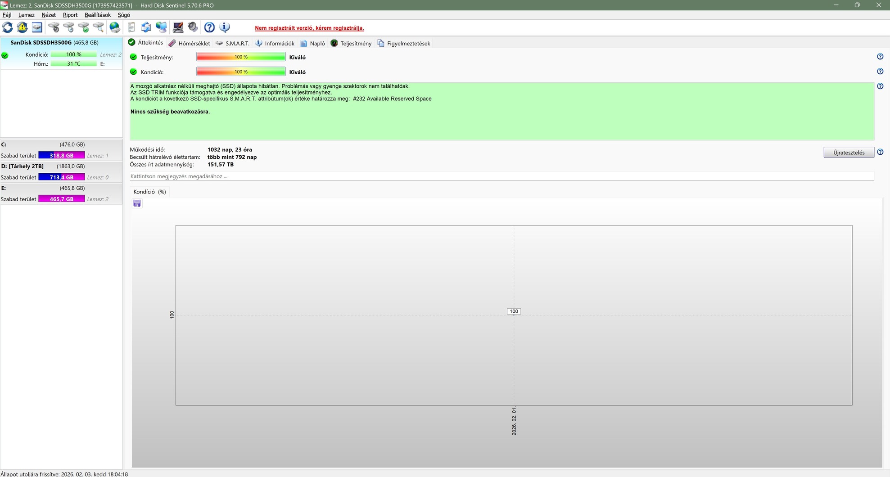Click the disk with speaker test icon
This screenshot has height=477, width=890.
[x=54, y=27]
